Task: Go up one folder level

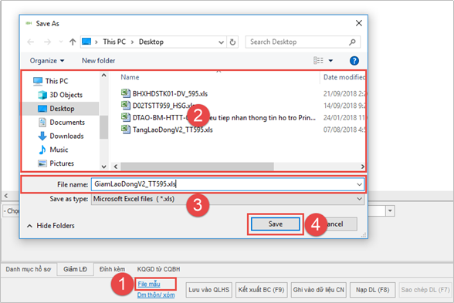Action: click(73, 42)
